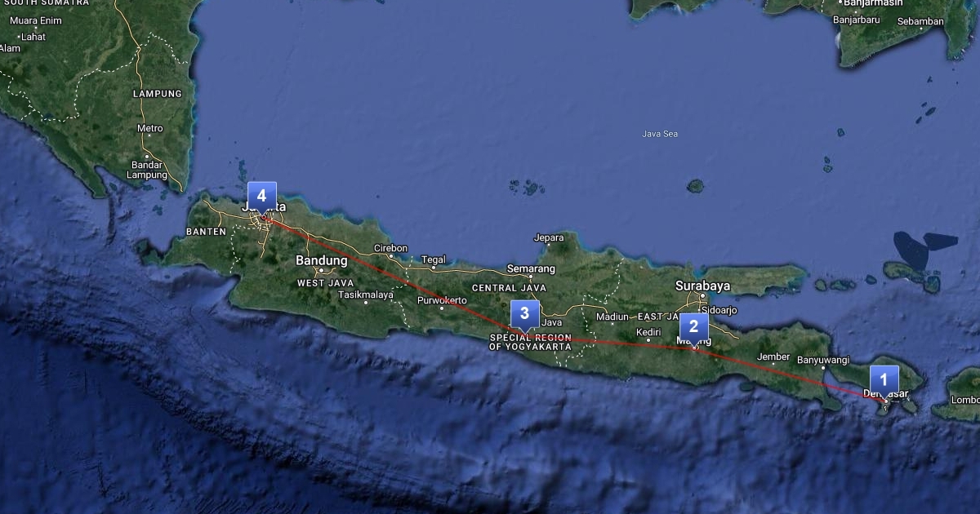Click the Madiun city label

613,317
